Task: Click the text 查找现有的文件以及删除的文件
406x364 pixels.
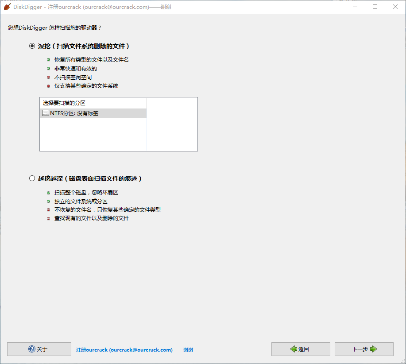Action: click(x=91, y=218)
